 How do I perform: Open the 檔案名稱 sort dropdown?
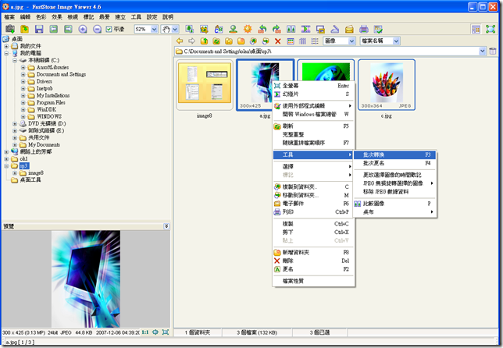[x=396, y=41]
